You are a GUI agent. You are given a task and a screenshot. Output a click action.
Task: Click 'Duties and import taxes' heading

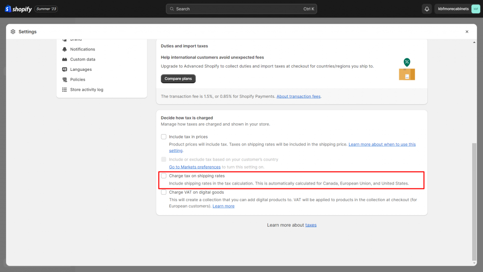pos(184,46)
